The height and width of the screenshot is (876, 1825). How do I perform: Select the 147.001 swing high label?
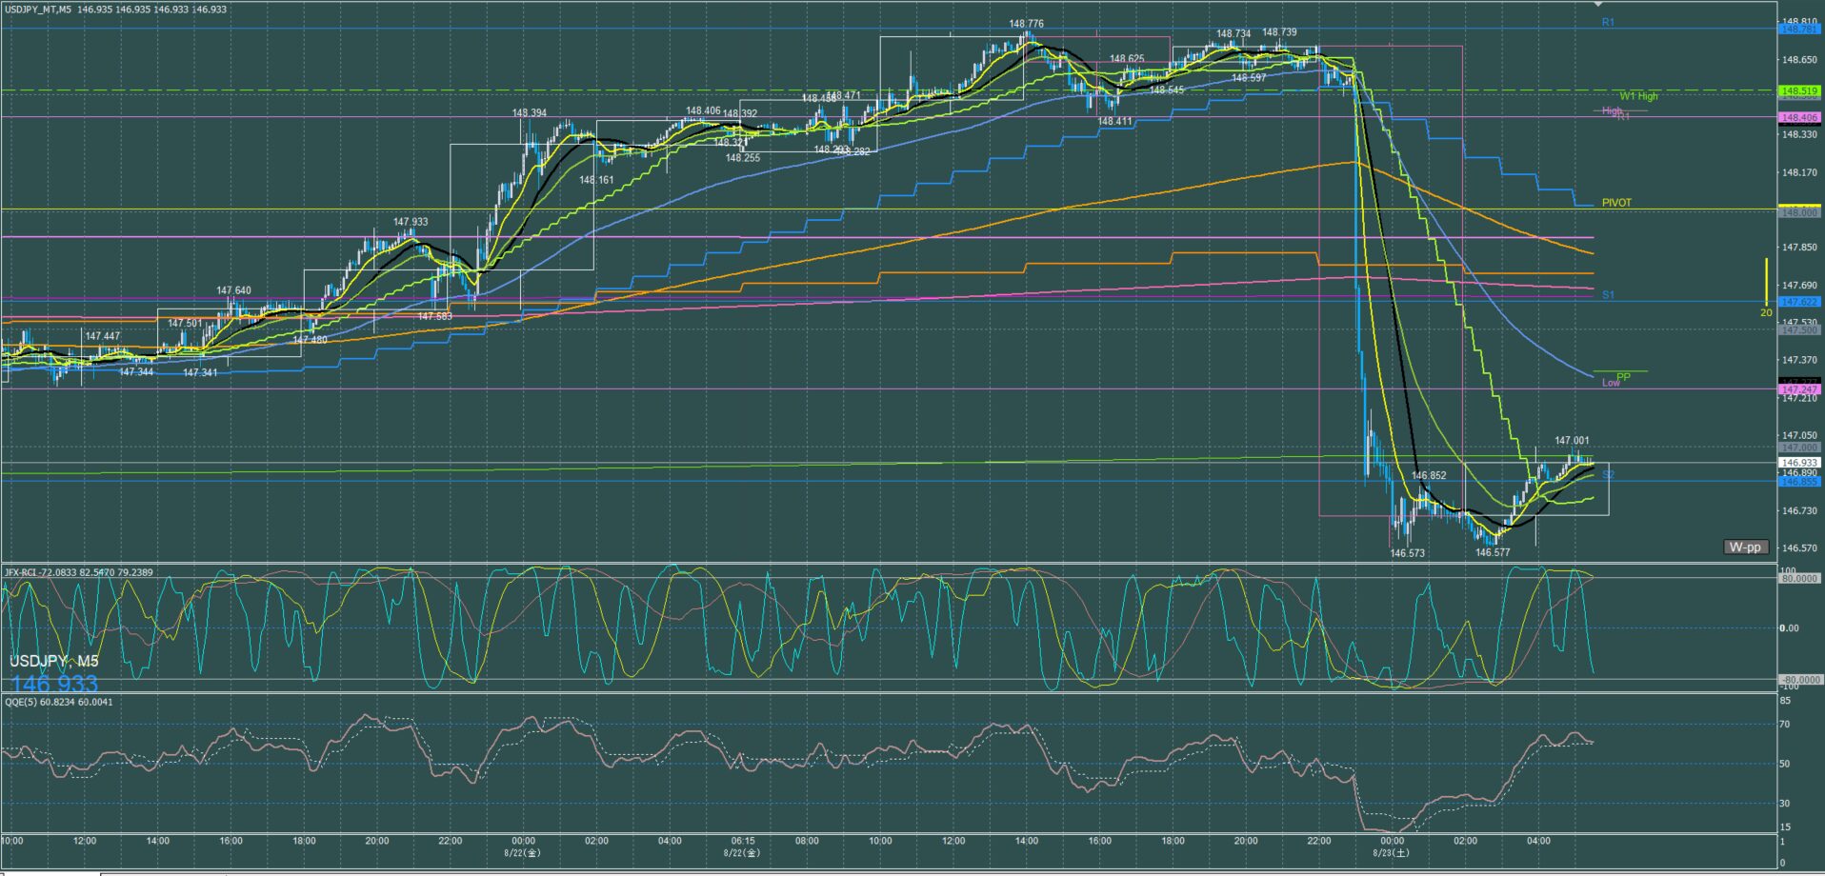[1572, 441]
